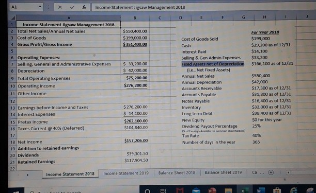Select the Income Statement 2018 tab
The height and width of the screenshot is (193, 316).
point(70,174)
